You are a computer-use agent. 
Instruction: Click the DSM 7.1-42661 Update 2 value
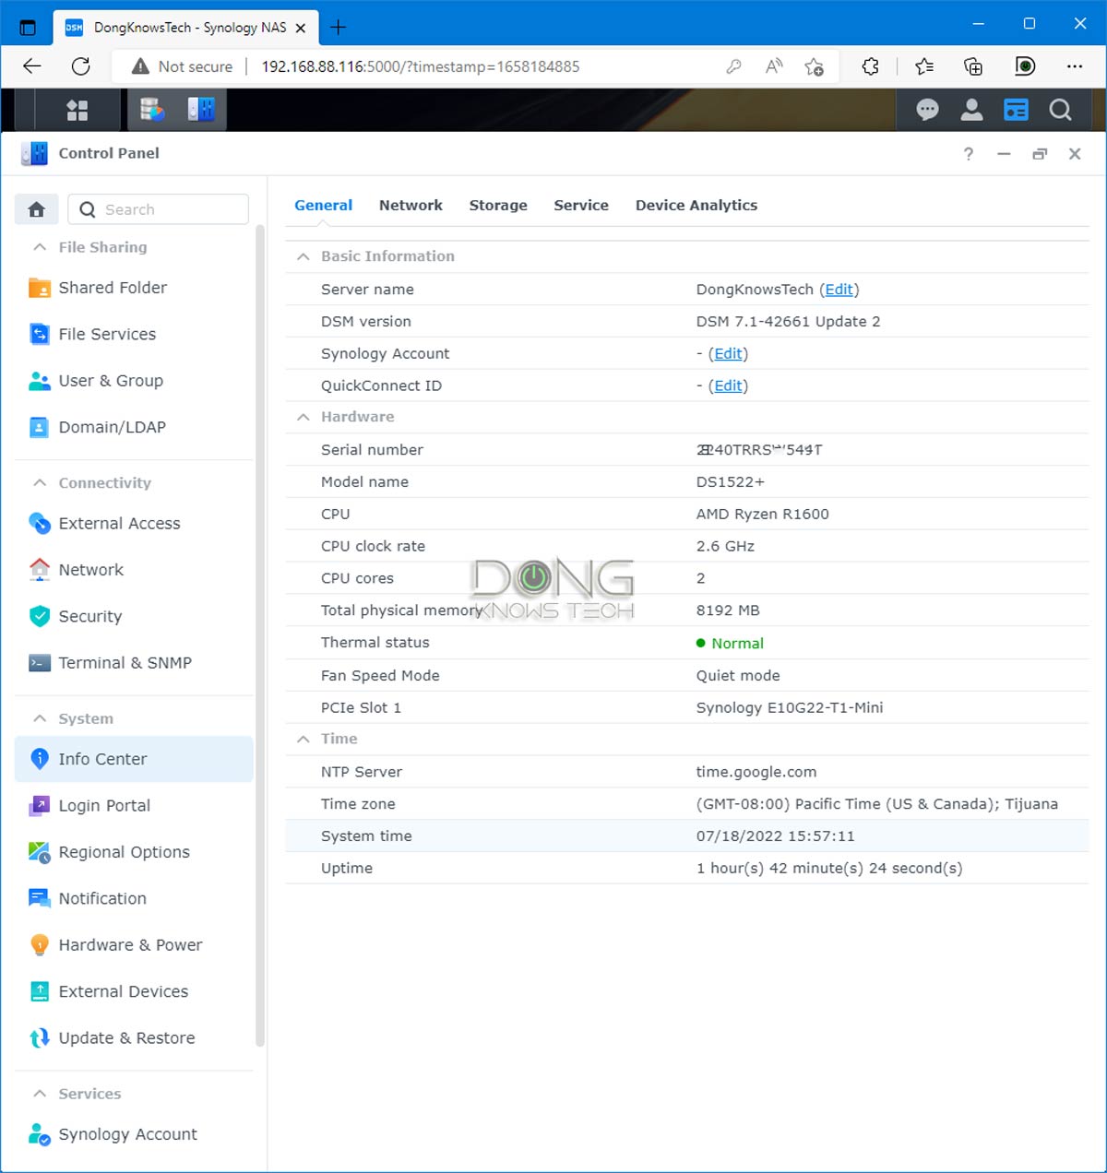[789, 322]
